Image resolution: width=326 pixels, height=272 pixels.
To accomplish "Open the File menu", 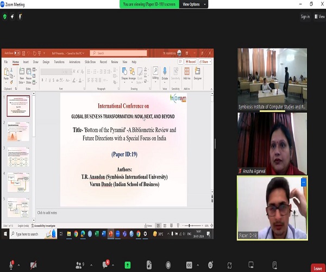I will click(6, 62).
